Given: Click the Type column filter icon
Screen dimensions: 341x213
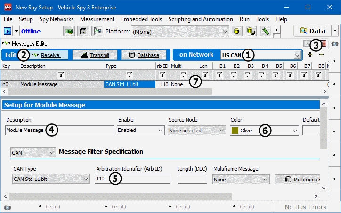Looking at the screenshot, I should point(129,74).
